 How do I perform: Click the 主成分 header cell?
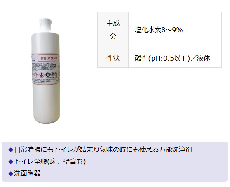pyautogui.click(x=113, y=30)
